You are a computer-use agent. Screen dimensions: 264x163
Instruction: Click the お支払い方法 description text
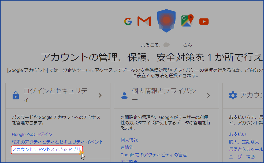(246, 120)
